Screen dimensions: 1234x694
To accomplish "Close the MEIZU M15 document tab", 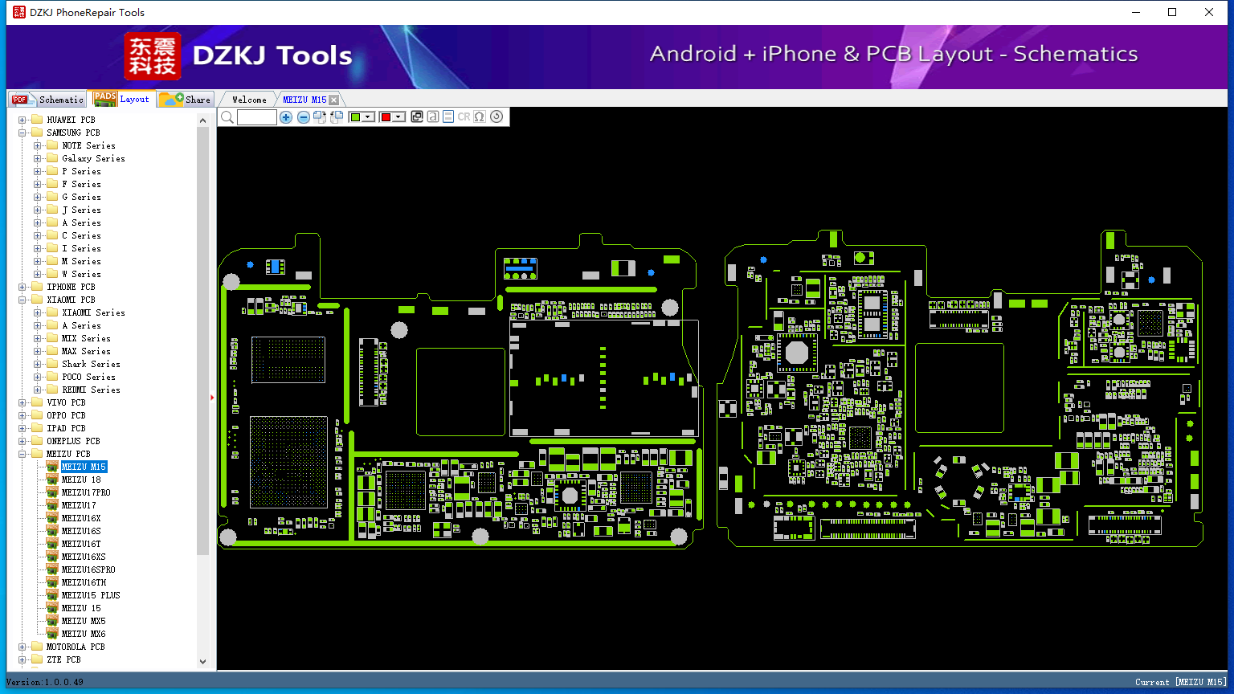I will 334,100.
